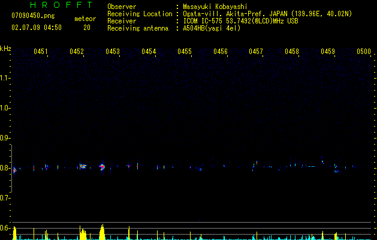Click the 1.0 frequency axis label
The height and width of the screenshot is (240, 377).
pos(5,108)
